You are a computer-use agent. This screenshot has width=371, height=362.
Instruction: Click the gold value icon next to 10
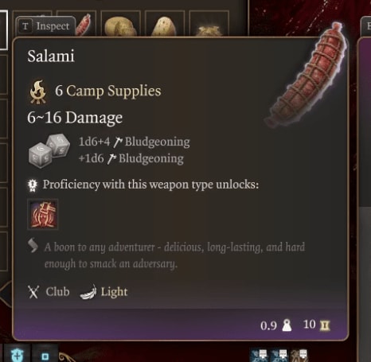325,325
